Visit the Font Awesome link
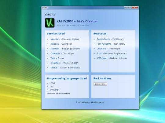This screenshot has width=165, height=123. (104, 44)
